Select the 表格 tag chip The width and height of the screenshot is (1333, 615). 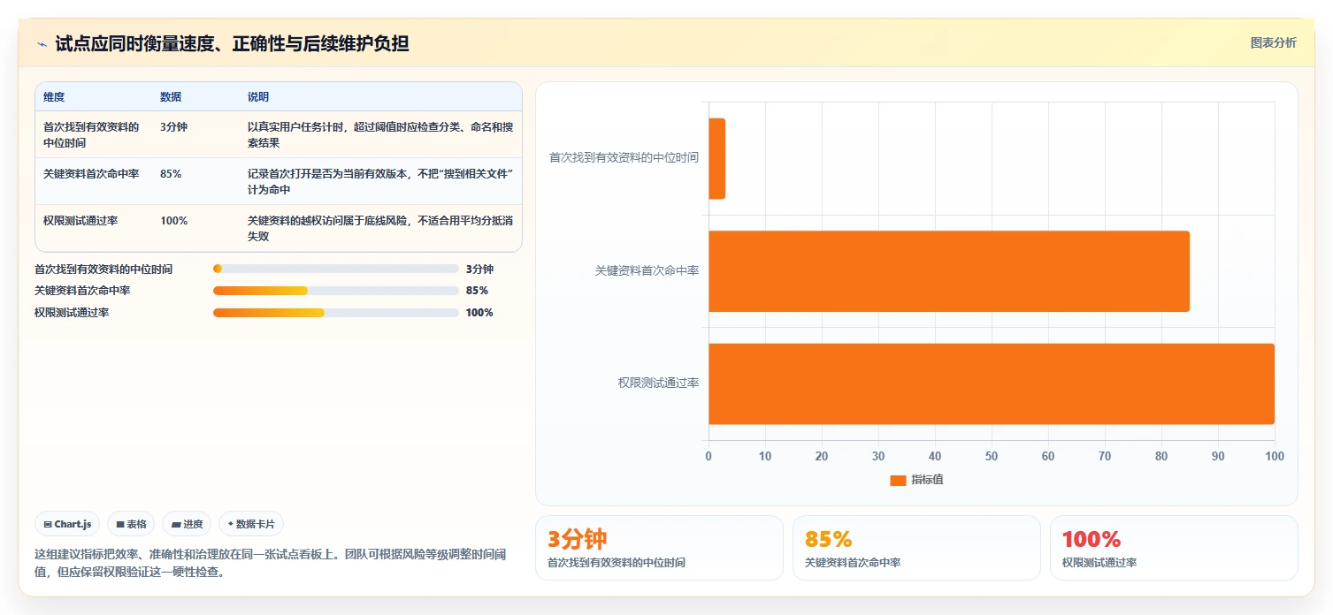(131, 524)
